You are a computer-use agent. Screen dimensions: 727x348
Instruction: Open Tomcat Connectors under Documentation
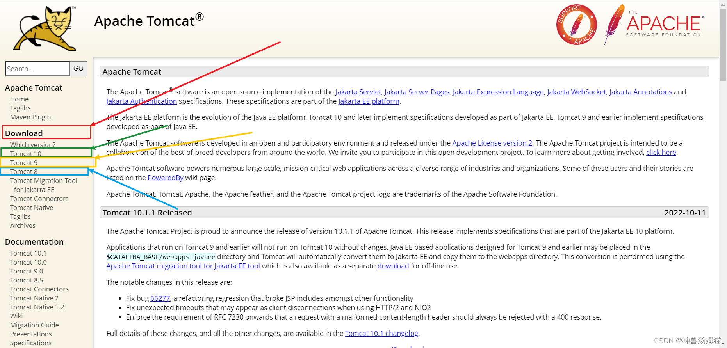tap(39, 289)
